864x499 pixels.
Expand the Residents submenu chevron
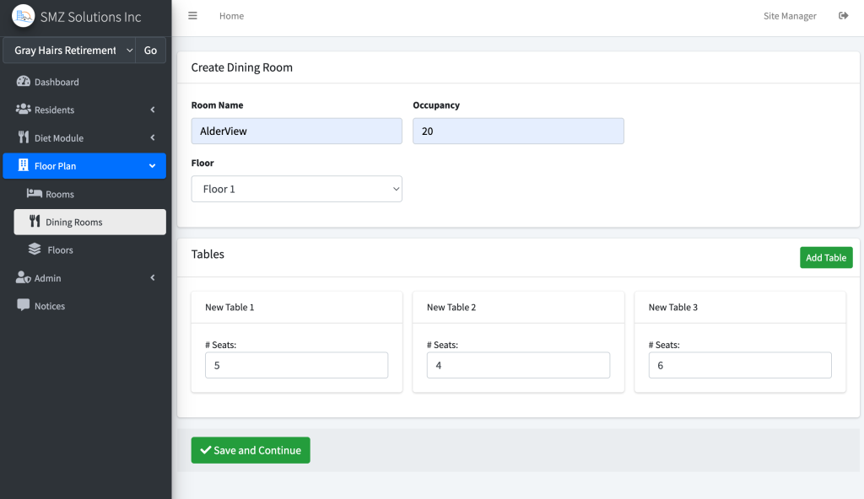[153, 110]
